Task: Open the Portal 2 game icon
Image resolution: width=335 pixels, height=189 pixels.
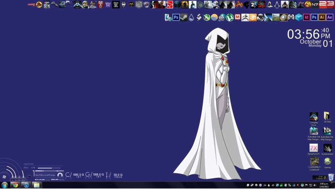Action: (254, 5)
